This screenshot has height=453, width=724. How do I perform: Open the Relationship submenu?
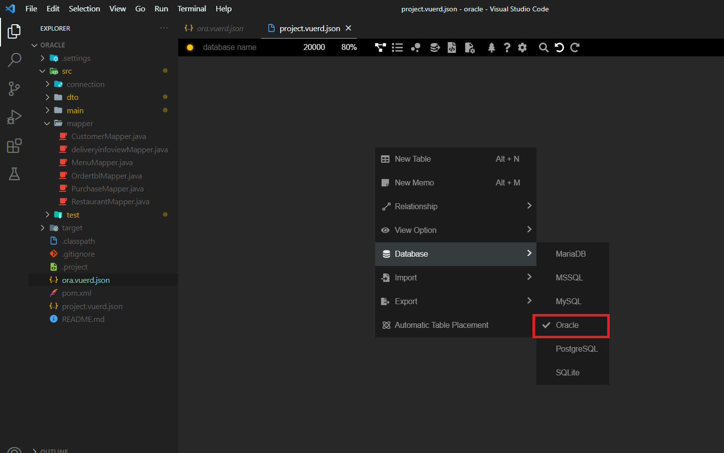pyautogui.click(x=456, y=207)
